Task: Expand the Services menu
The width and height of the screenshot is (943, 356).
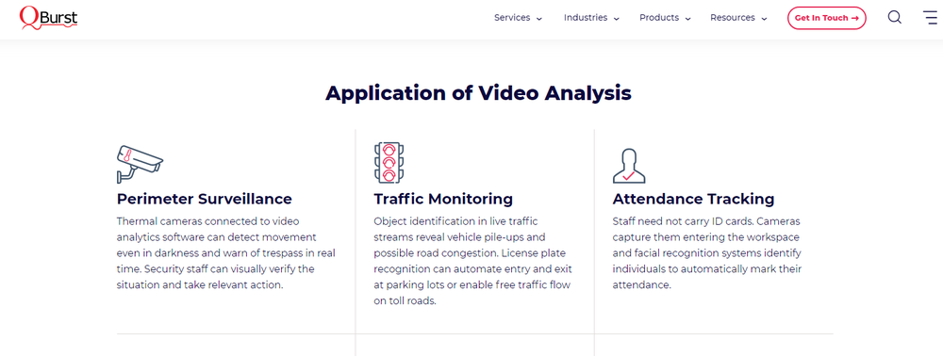Action: [x=518, y=18]
